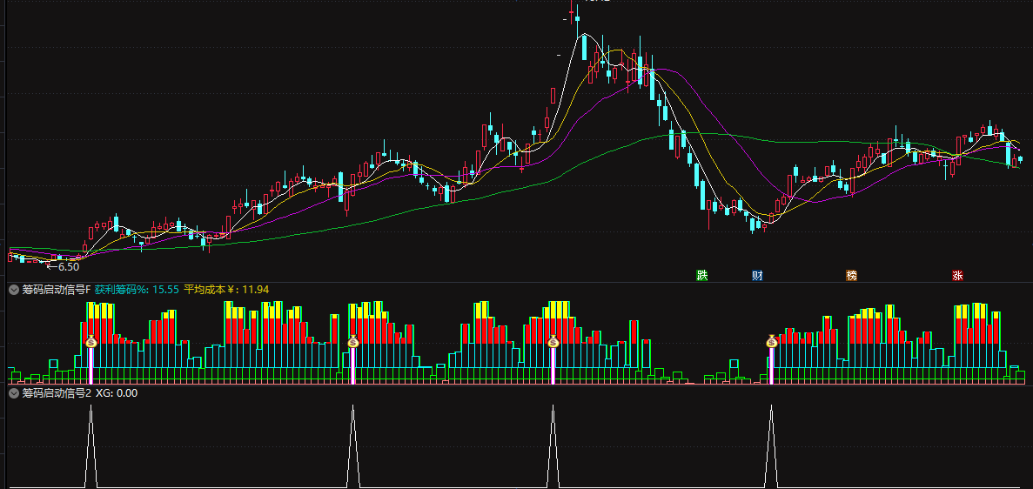The width and height of the screenshot is (1033, 489).
Task: Click the magenta bar under third money bag
Action: click(553, 365)
